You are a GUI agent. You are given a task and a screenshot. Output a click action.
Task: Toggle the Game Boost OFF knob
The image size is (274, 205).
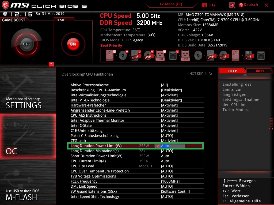point(26,44)
